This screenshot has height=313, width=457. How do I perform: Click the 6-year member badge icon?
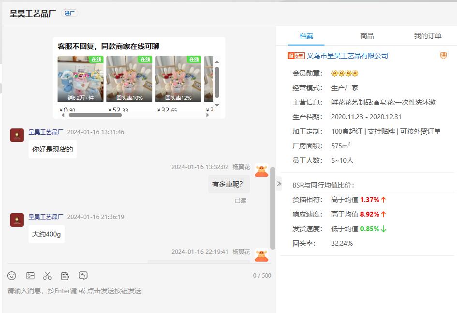coord(296,56)
